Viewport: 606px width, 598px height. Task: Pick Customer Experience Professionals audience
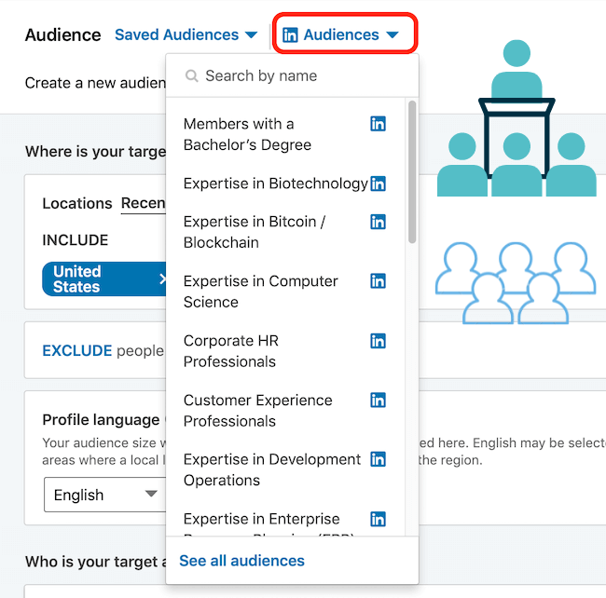pos(257,411)
